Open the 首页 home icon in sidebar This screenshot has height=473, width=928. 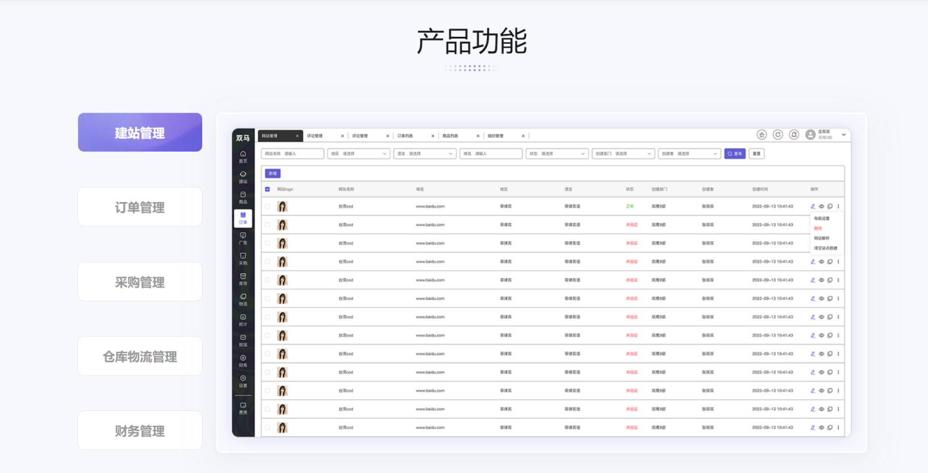(x=243, y=156)
